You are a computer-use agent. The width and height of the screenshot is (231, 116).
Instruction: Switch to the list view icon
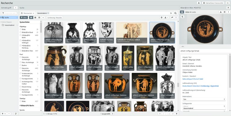[x=35, y=17]
